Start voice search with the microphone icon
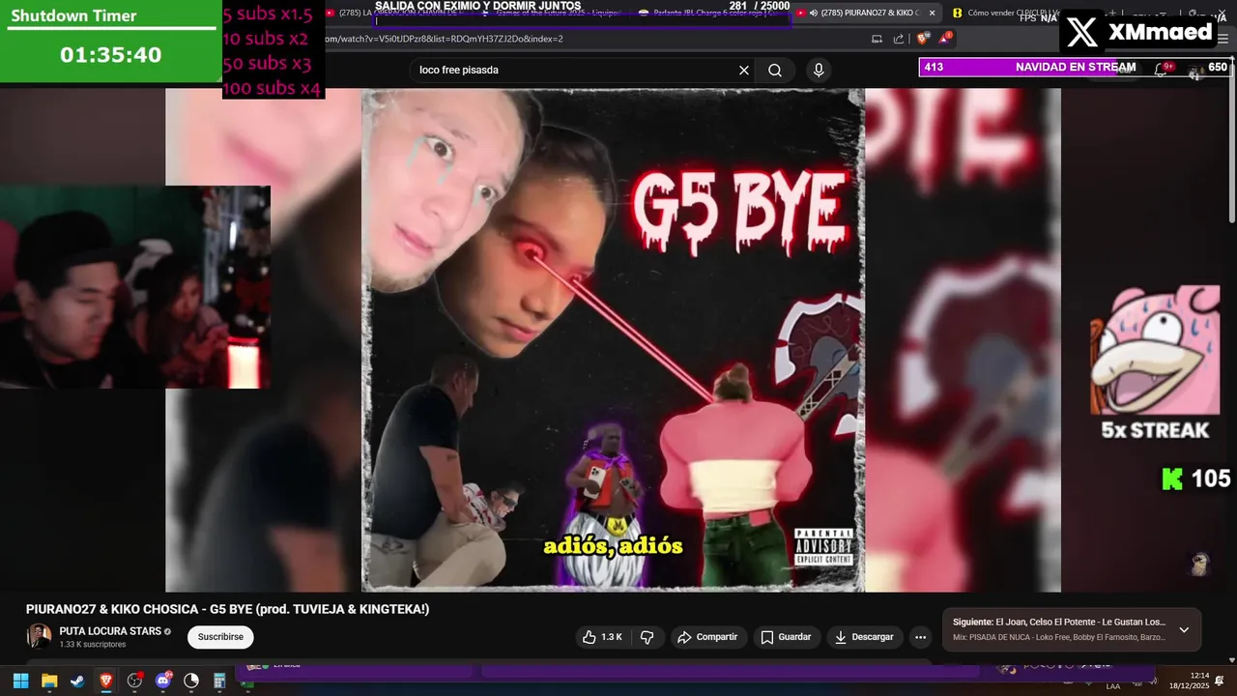The width and height of the screenshot is (1237, 696). 819,70
